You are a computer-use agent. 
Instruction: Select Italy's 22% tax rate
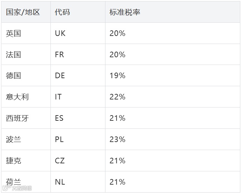[x=117, y=97]
